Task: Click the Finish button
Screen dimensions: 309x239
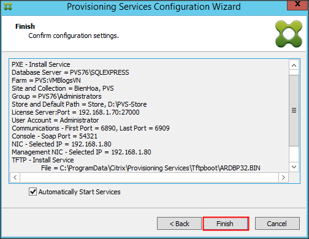Action: (x=226, y=224)
